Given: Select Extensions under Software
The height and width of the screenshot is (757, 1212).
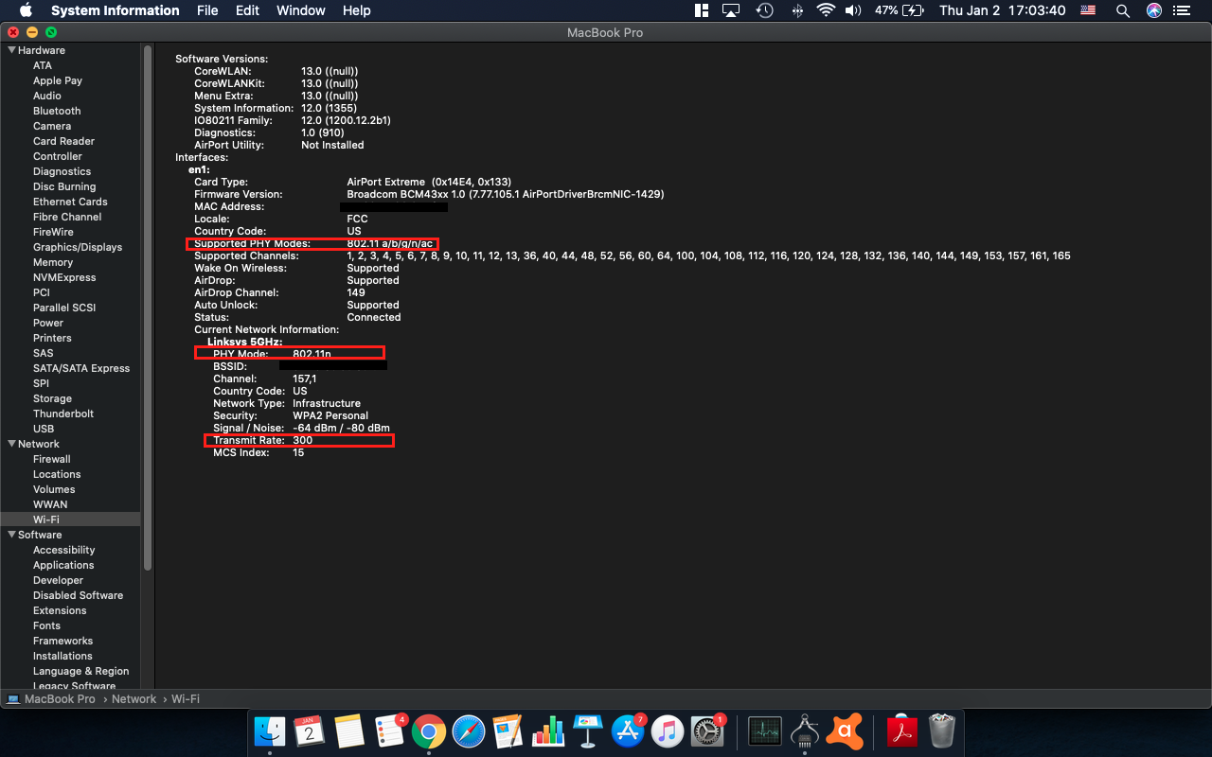Looking at the screenshot, I should point(60,610).
